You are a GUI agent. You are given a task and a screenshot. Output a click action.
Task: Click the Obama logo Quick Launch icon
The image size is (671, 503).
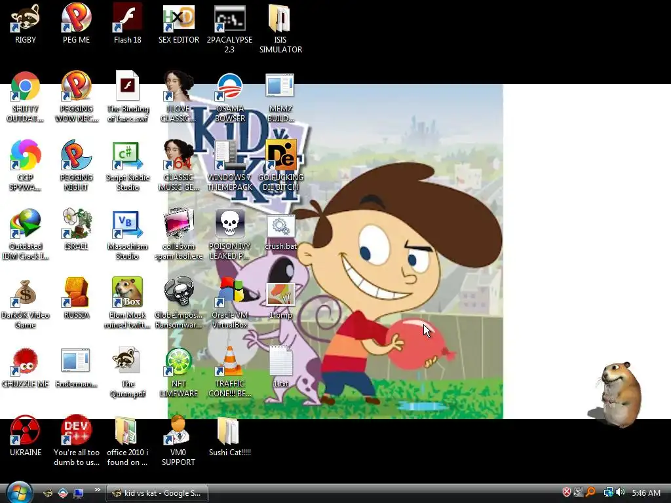63,493
